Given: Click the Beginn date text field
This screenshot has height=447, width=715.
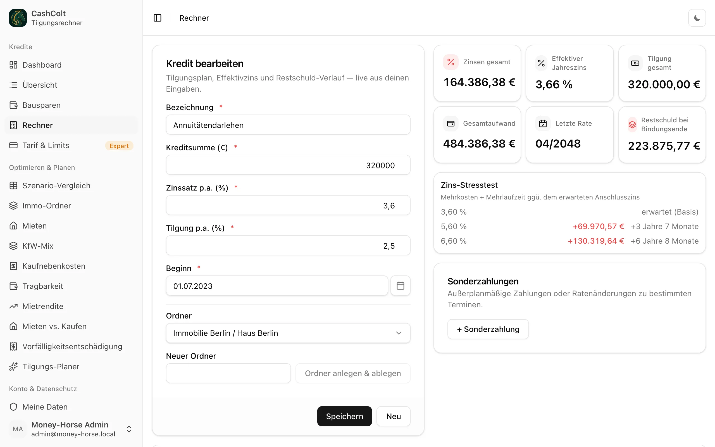Looking at the screenshot, I should tap(277, 286).
